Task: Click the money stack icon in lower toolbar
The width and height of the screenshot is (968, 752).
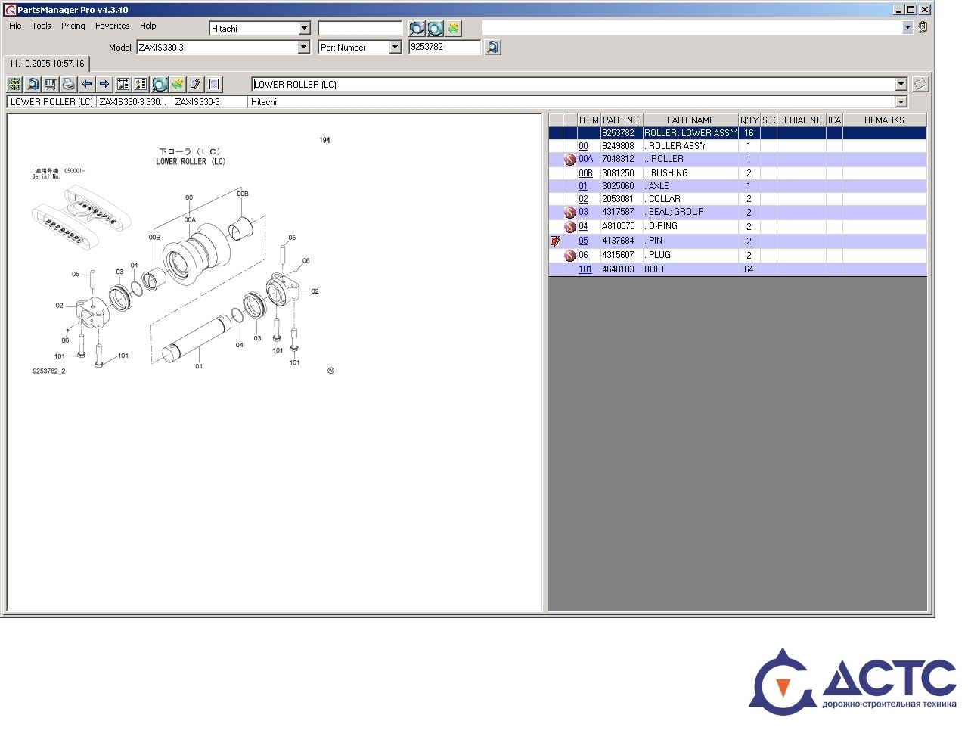Action: (178, 84)
